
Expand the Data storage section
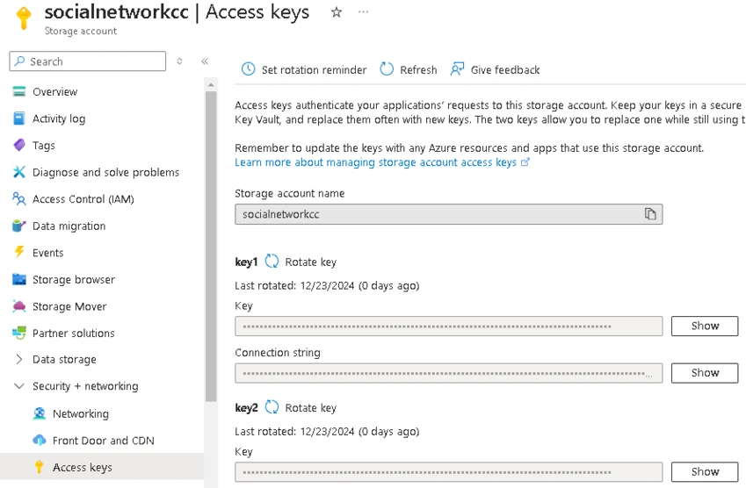tap(19, 359)
